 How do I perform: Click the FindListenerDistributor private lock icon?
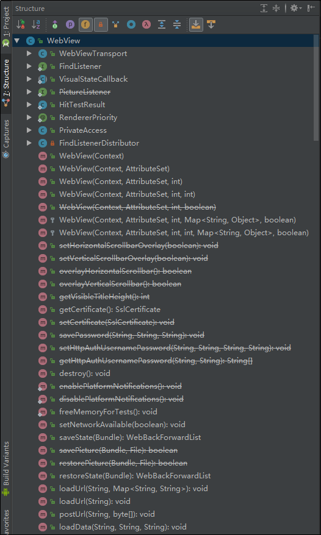coord(52,143)
